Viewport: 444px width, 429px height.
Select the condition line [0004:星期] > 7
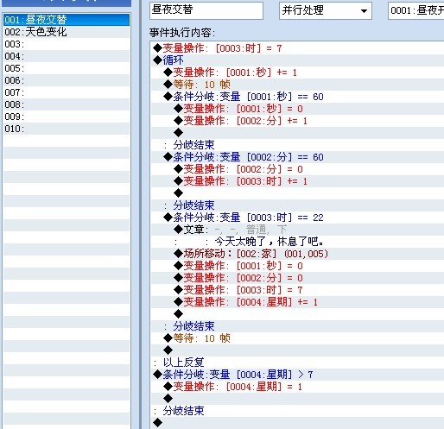click(x=297, y=375)
